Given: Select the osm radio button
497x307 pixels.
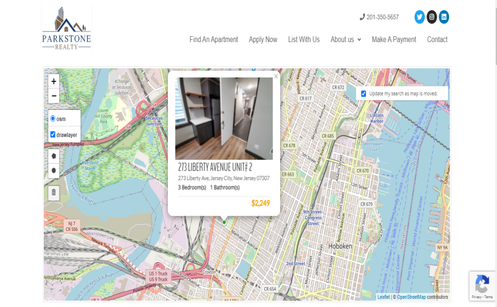Looking at the screenshot, I should click(53, 119).
